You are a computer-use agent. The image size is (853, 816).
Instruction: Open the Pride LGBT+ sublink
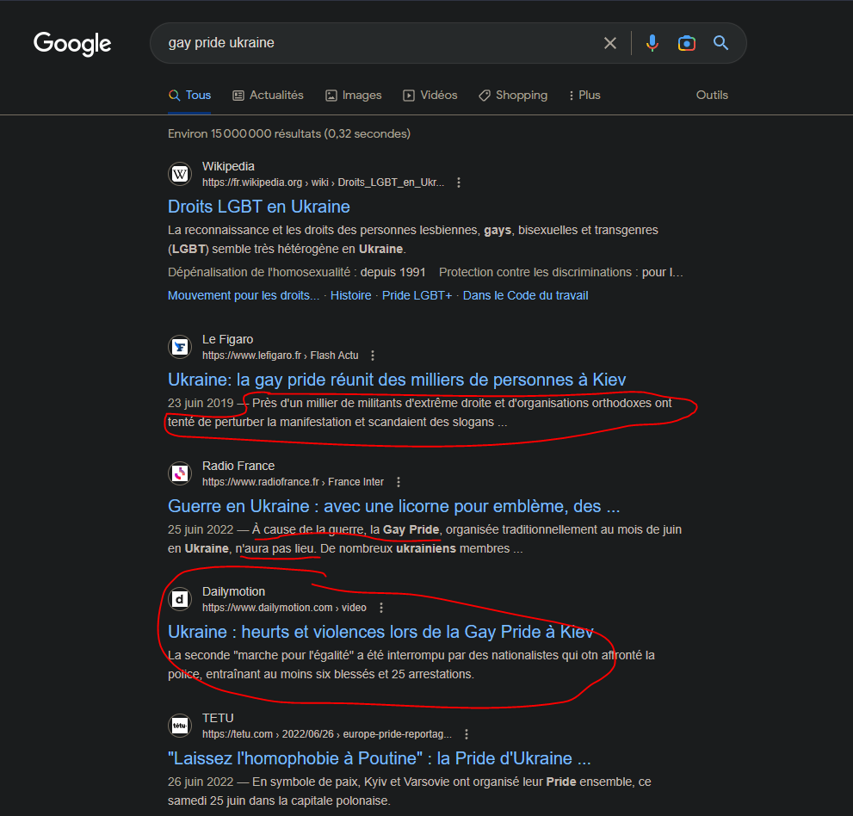(x=417, y=295)
